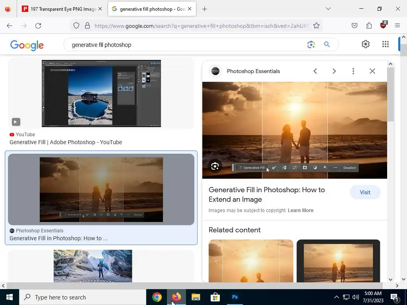Image resolution: width=407 pixels, height=305 pixels.
Task: Open Generative Fill | Adobe Photoshop - YouTube title
Action: (x=66, y=142)
